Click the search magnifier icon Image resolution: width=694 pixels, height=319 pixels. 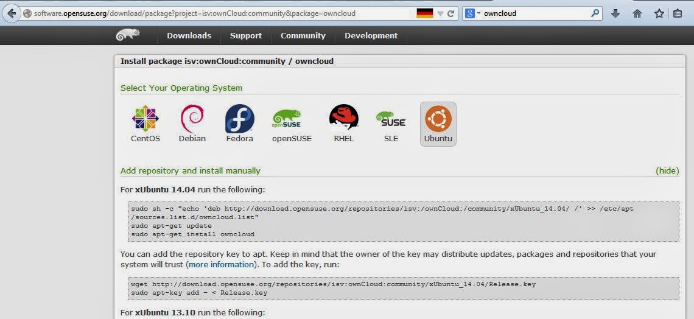[x=595, y=13]
